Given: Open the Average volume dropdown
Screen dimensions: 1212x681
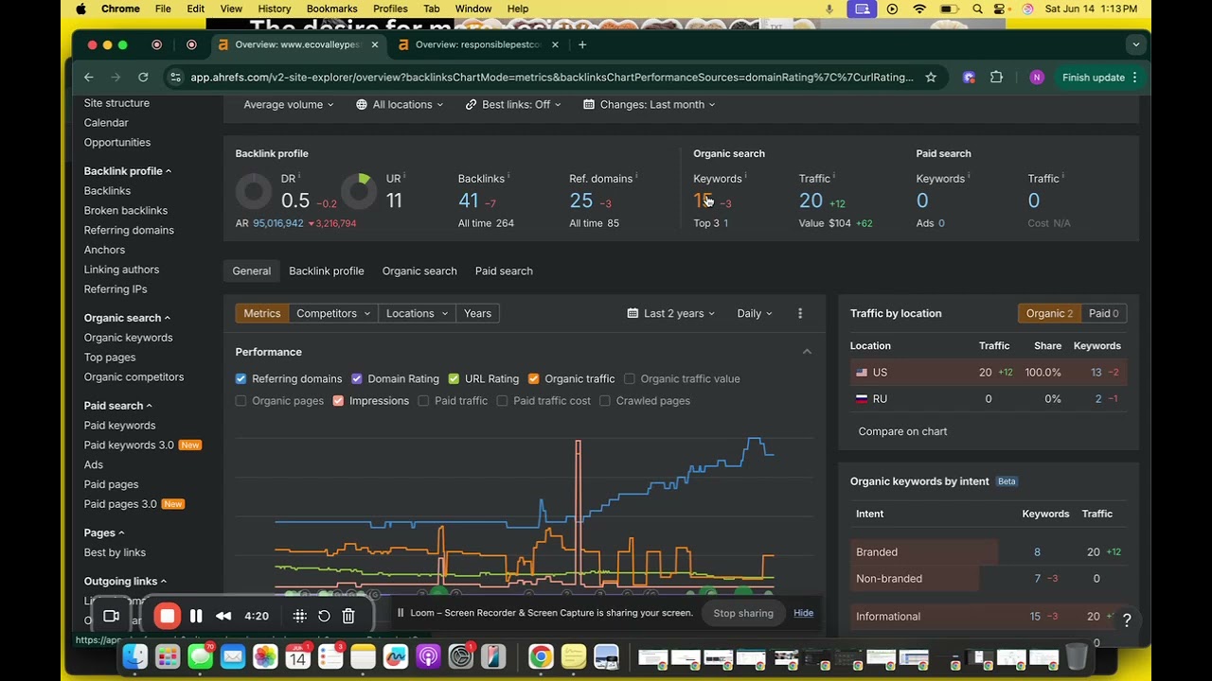Looking at the screenshot, I should coord(289,105).
